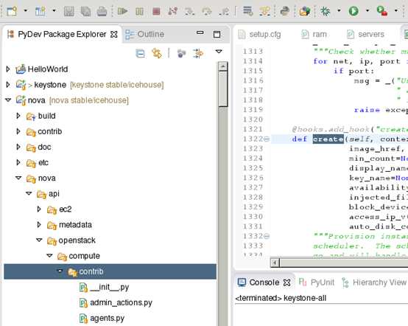Expand the build folder
This screenshot has height=326, width=408.
[x=18, y=116]
